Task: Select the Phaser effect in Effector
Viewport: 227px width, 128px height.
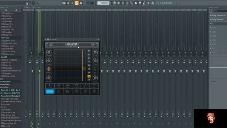Action: [x=77, y=86]
